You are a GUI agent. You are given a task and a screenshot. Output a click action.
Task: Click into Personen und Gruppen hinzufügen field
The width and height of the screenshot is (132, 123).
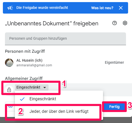(65, 39)
